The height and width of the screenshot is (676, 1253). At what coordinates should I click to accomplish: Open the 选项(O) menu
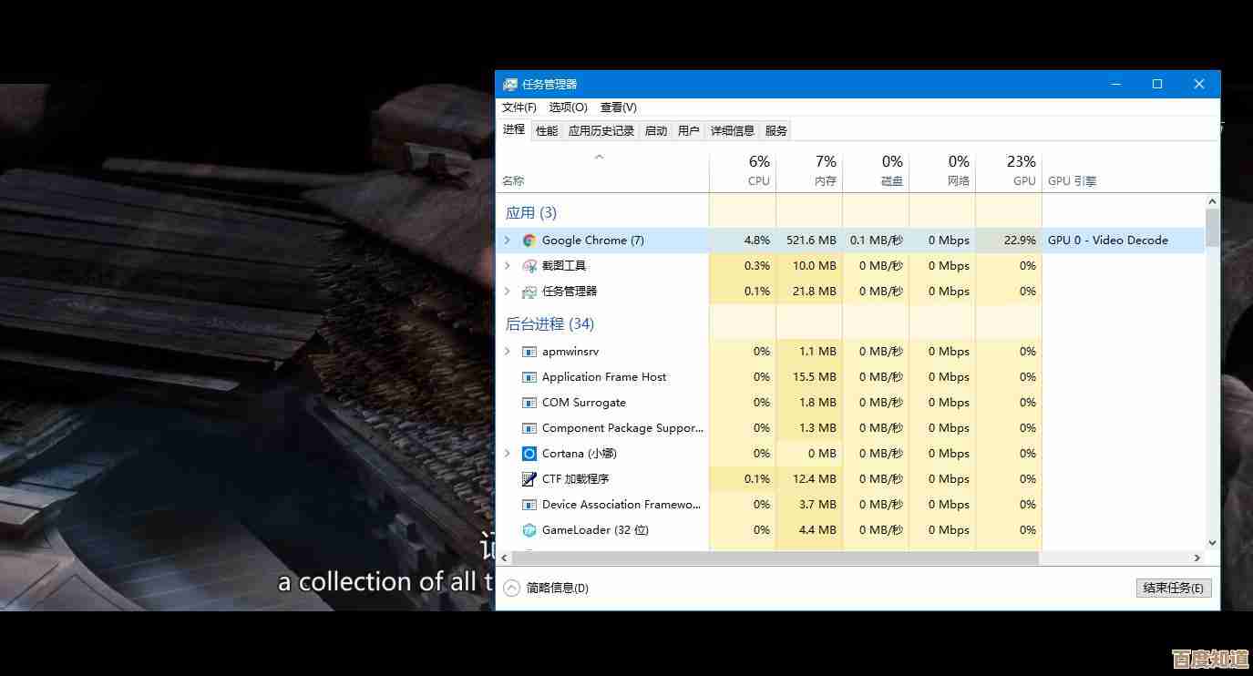pos(568,108)
